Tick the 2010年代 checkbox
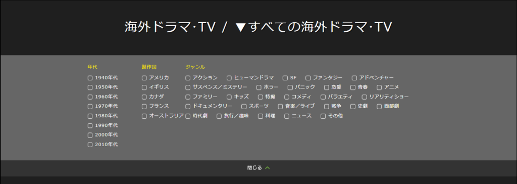Image resolution: width=517 pixels, height=184 pixels. (90, 145)
